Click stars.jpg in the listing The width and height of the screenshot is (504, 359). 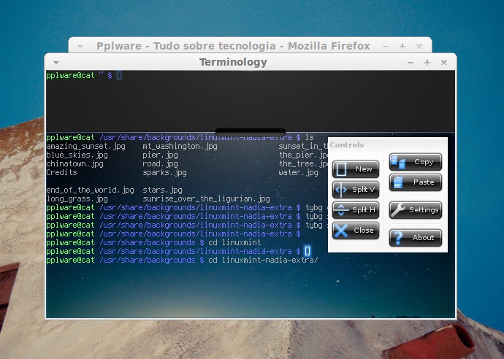click(162, 190)
